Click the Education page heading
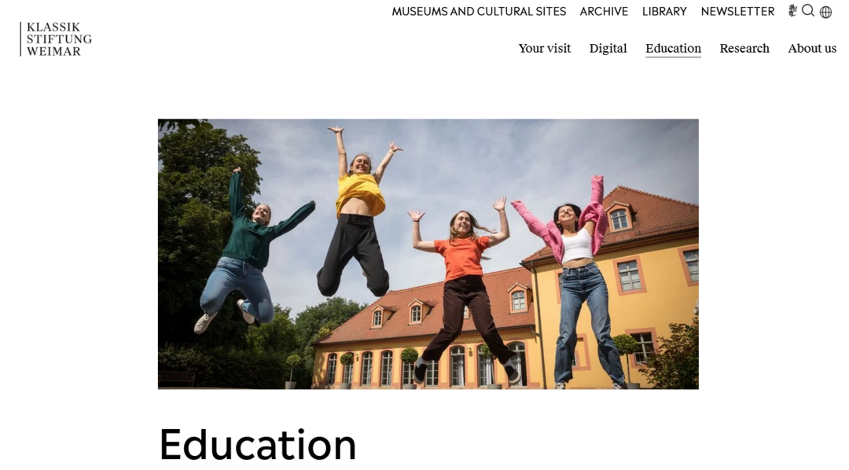Image resolution: width=849 pixels, height=470 pixels. coord(258,445)
